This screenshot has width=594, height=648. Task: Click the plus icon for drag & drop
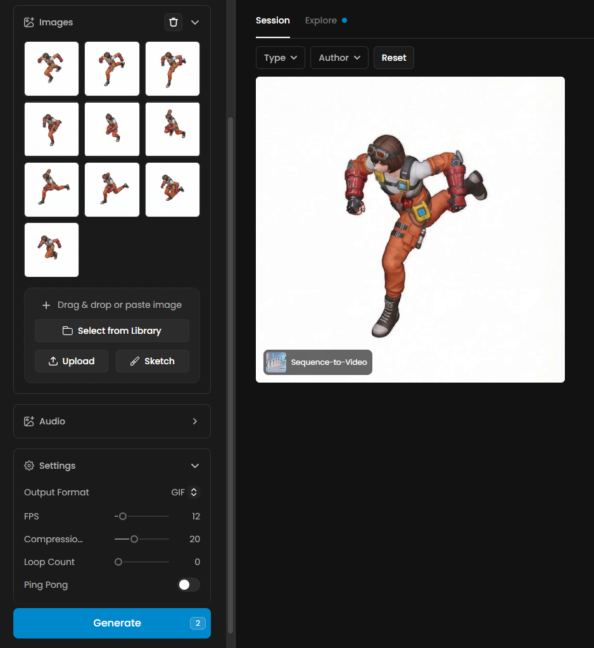coord(46,305)
